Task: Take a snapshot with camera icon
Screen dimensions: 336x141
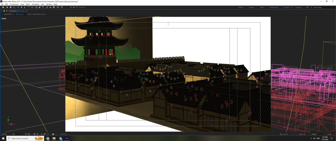Action: click(53, 134)
